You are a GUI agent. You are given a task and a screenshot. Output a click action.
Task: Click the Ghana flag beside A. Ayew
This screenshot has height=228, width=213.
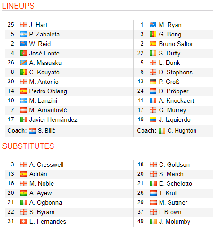[24, 193]
